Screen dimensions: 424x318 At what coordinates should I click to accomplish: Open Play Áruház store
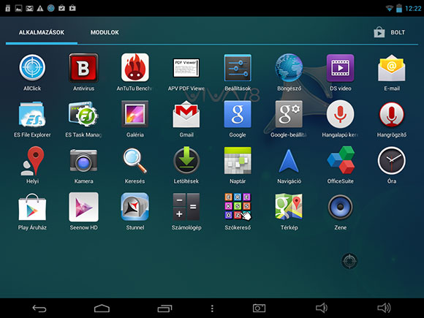pos(32,207)
